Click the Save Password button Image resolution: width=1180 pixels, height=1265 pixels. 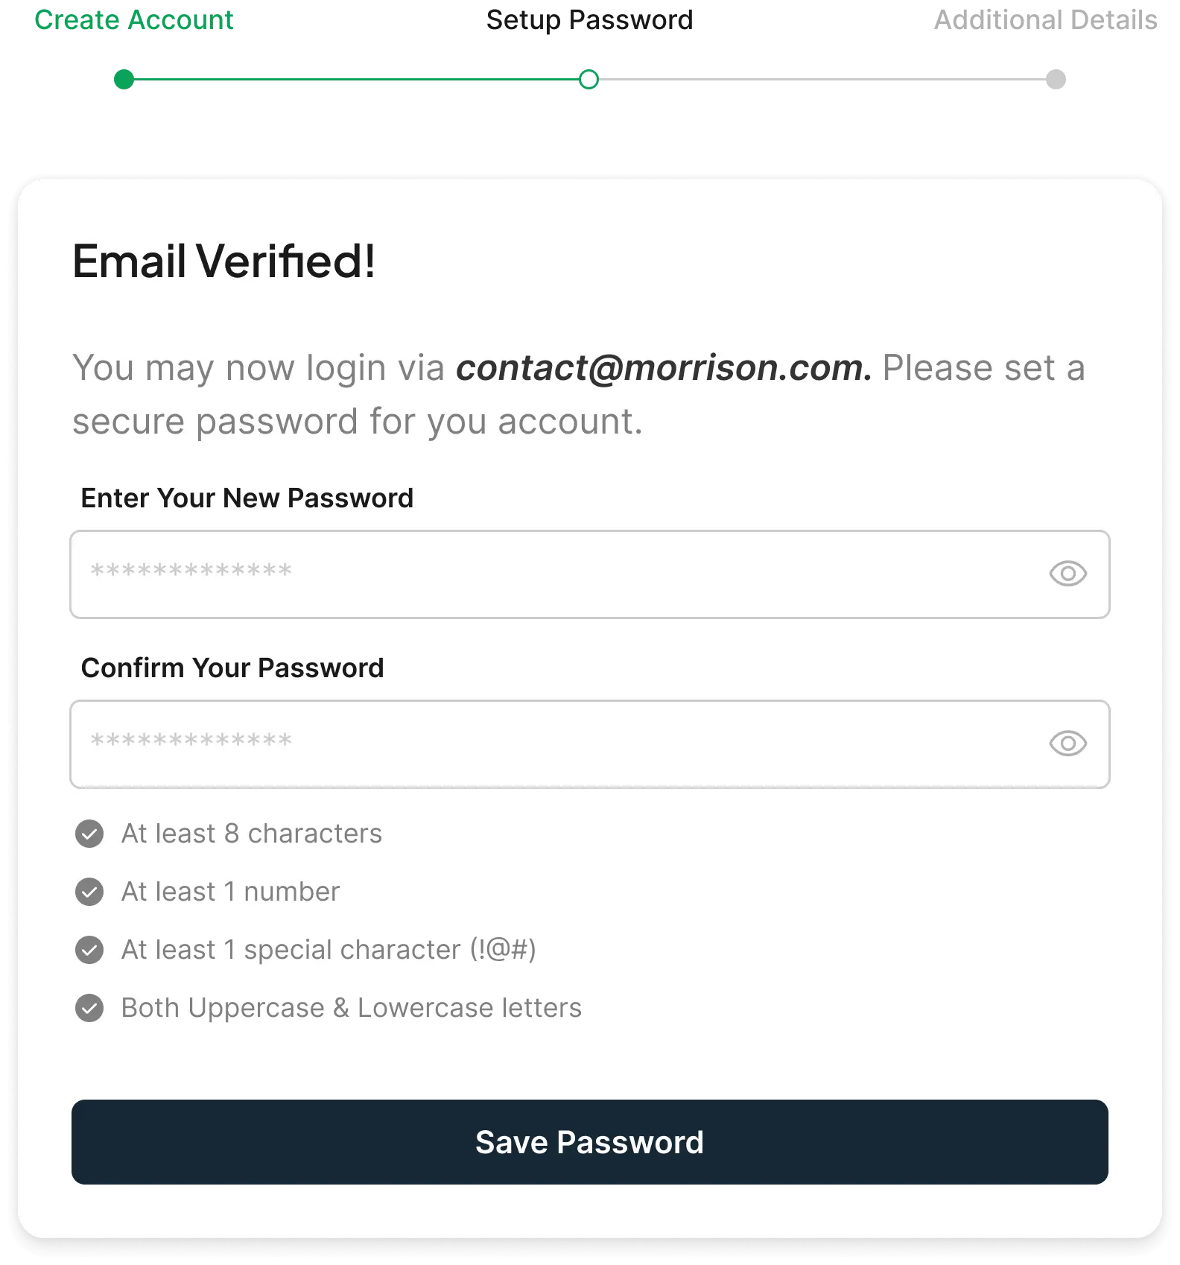589,1142
